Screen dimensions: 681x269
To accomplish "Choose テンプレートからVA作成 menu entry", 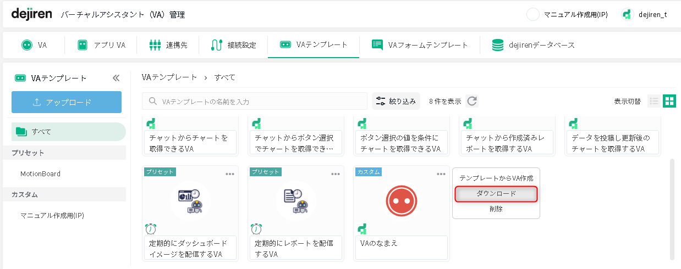I will (x=496, y=178).
